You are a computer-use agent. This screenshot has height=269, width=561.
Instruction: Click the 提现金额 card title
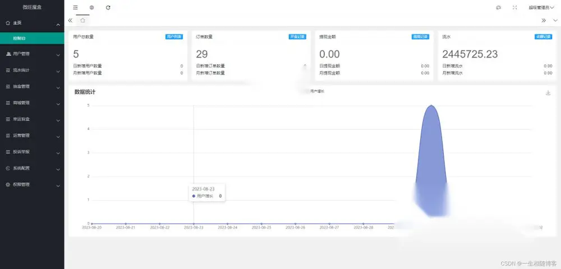[328, 36]
